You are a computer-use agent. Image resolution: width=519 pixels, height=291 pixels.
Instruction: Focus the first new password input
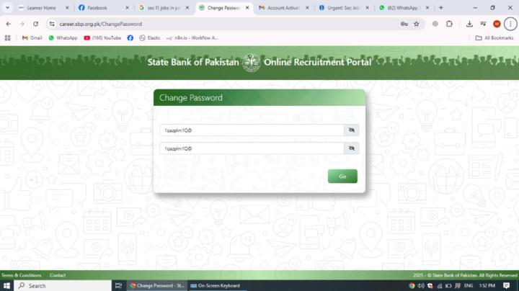pos(252,130)
